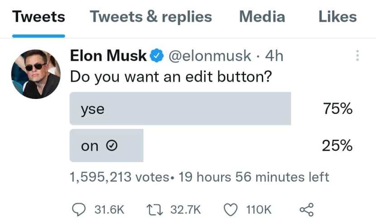Click the blue verified badge
Viewport: 376px width, 222px height.
pyautogui.click(x=157, y=55)
